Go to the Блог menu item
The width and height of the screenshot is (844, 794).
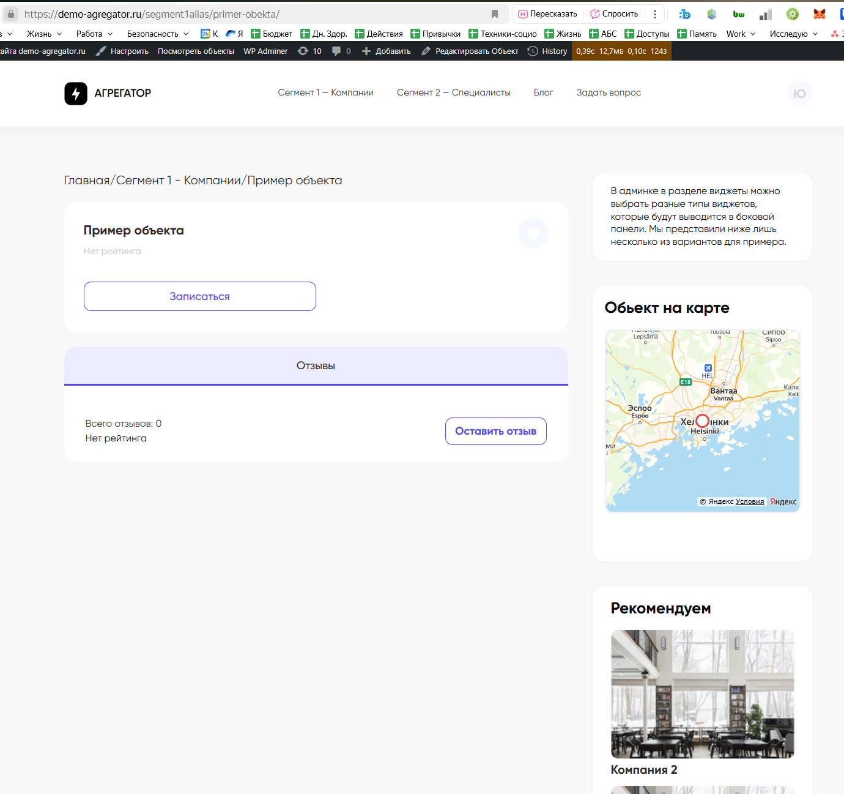click(x=544, y=92)
